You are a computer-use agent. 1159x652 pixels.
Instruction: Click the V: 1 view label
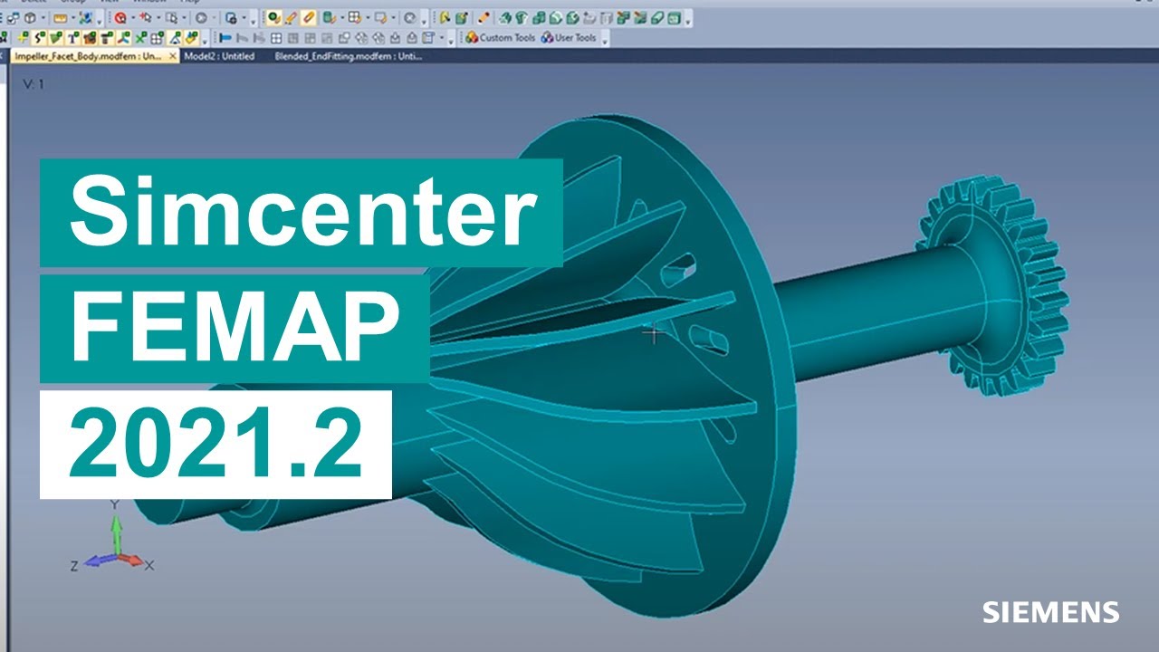tap(34, 83)
